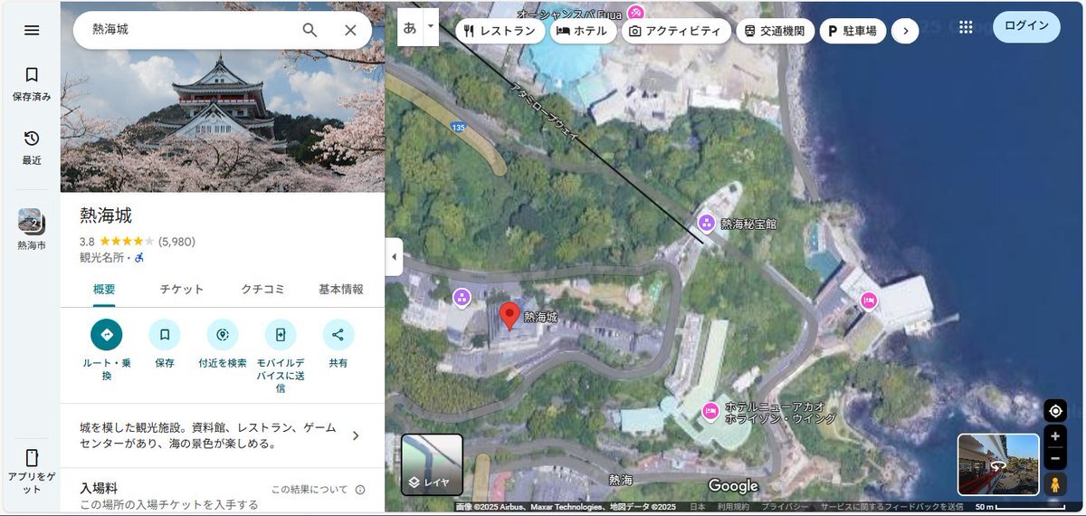The image size is (1086, 516).
Task: Filter by 駐車場 chip
Action: point(853,31)
